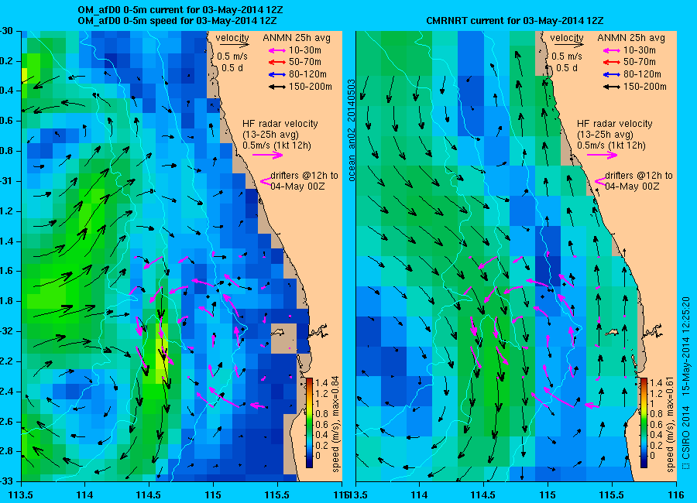Screen dimensions: 697x503
Task: Click title 'OM_afD0 0-5m current for 03-May-2014 12Z'
Action: pos(180,10)
